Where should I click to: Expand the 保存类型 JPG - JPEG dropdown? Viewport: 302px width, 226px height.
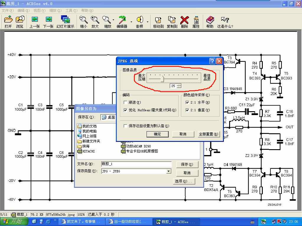point(168,171)
